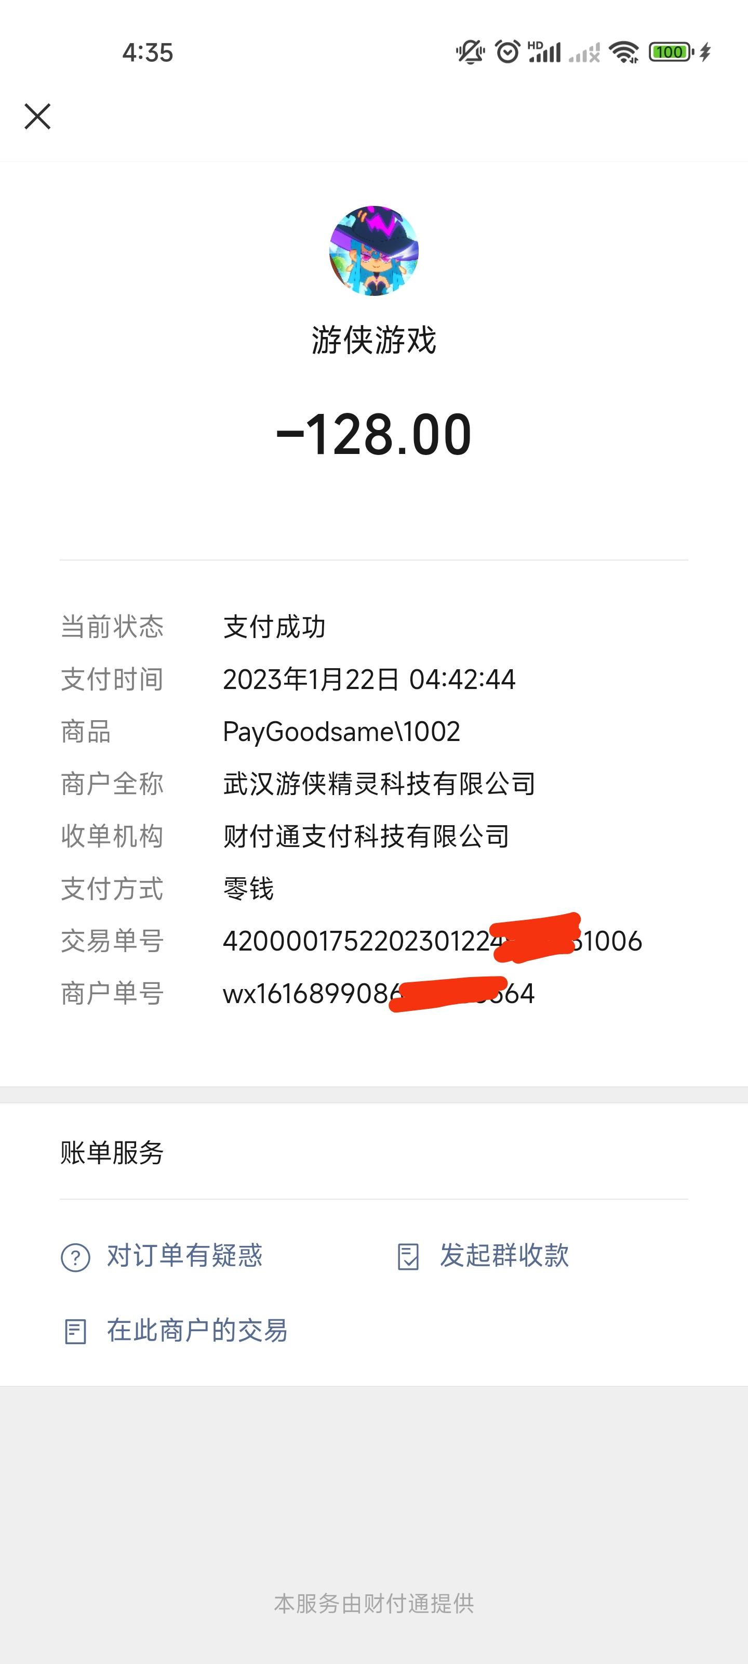Tap the battery 100 indicator
748x1664 pixels.
(x=671, y=51)
